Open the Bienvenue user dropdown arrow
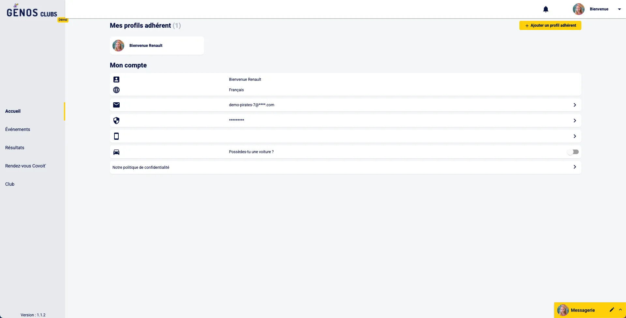The image size is (626, 318). [x=619, y=9]
